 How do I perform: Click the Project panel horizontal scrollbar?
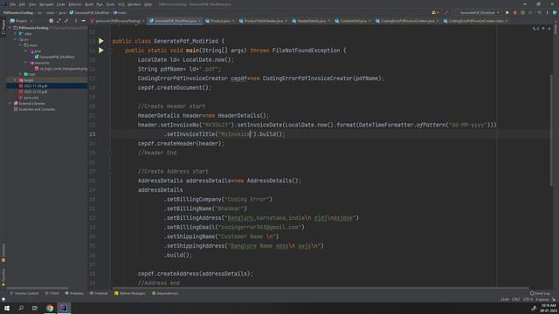coord(38,288)
